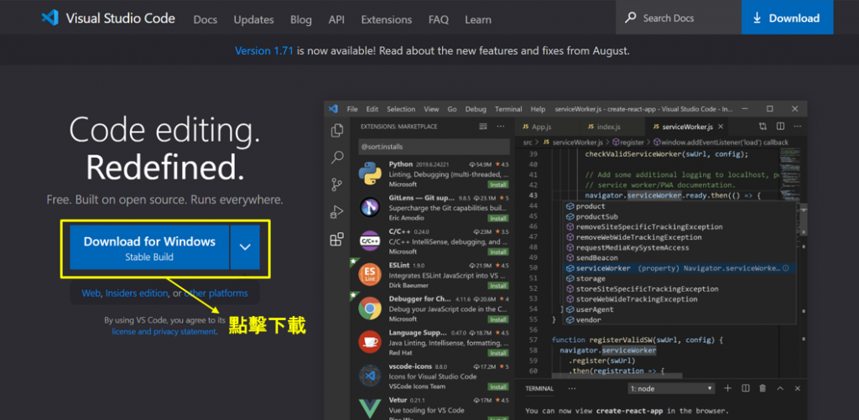This screenshot has width=859, height=420.
Task: Click the Language Support Java icon
Action: pyautogui.click(x=370, y=342)
